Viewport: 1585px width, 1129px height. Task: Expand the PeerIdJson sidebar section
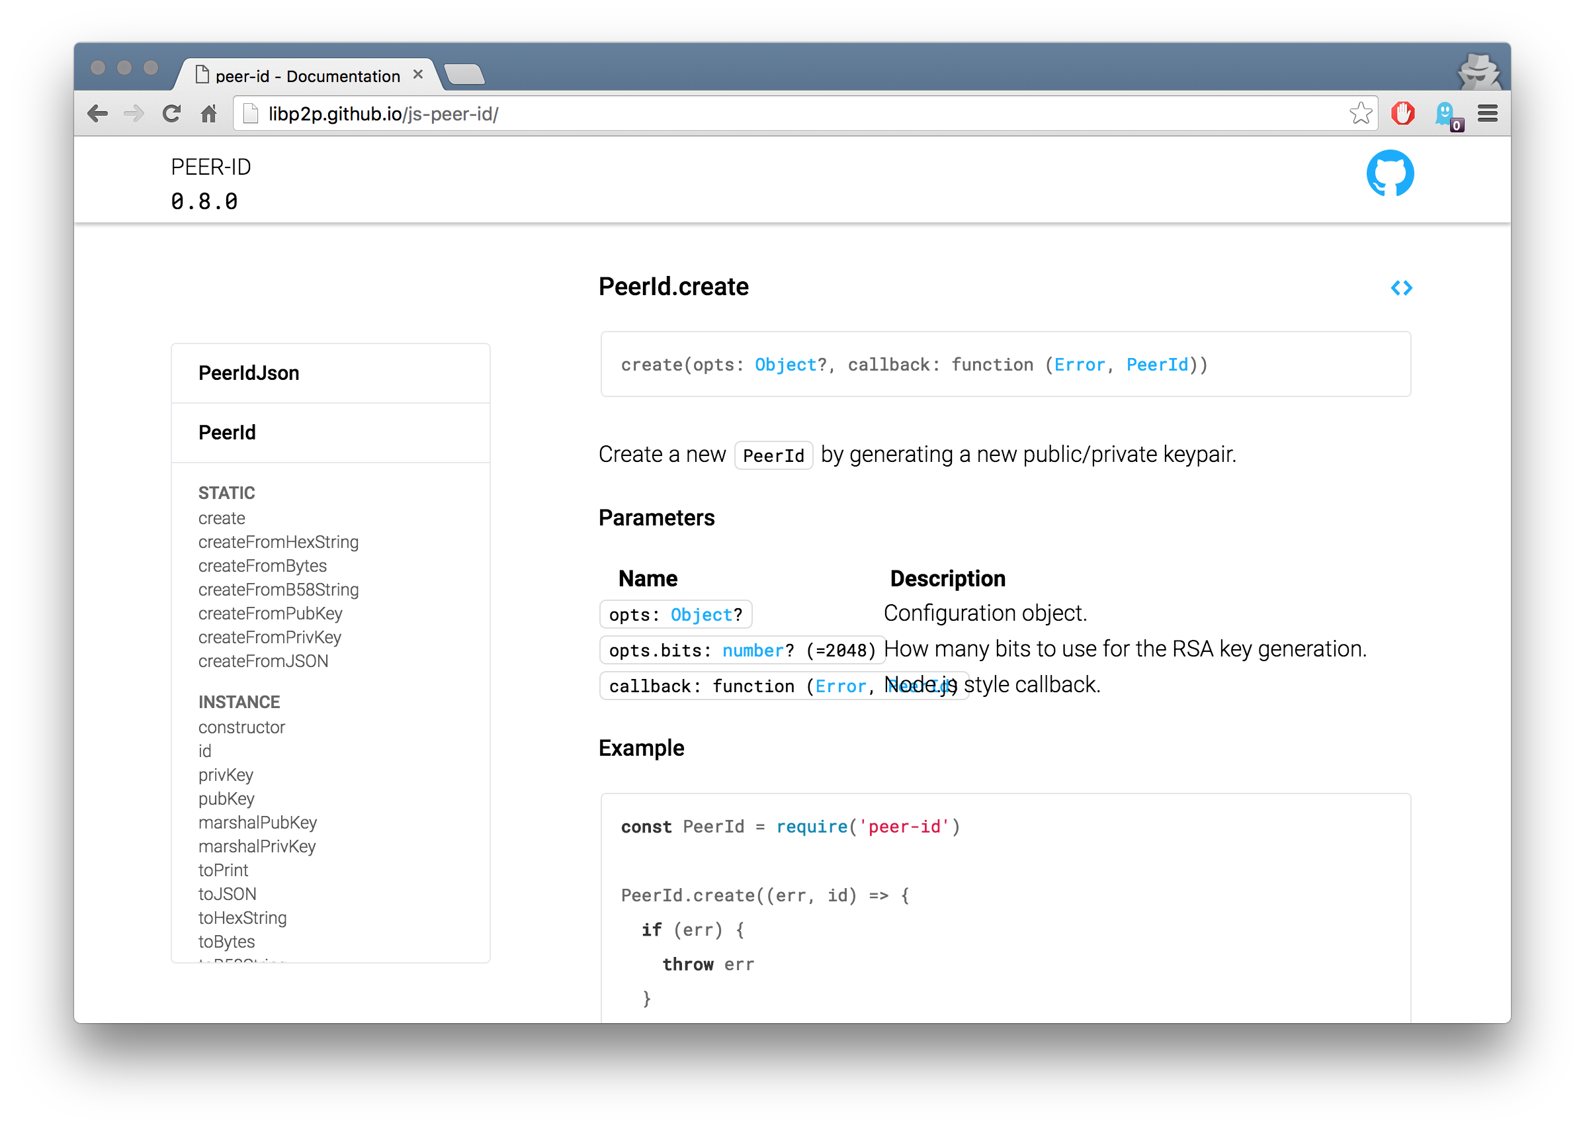(249, 373)
